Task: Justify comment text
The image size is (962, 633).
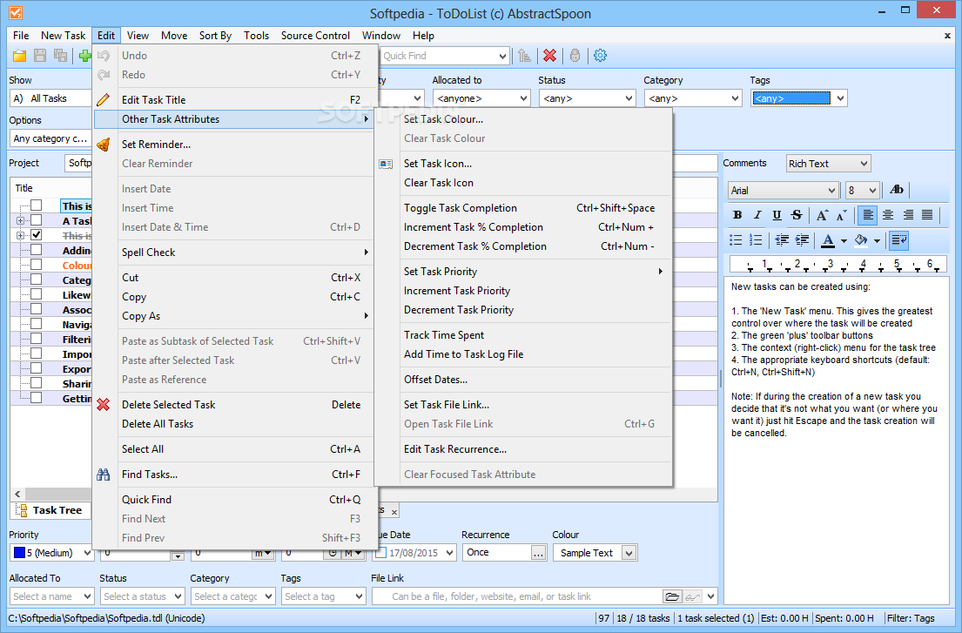Action: coord(927,215)
